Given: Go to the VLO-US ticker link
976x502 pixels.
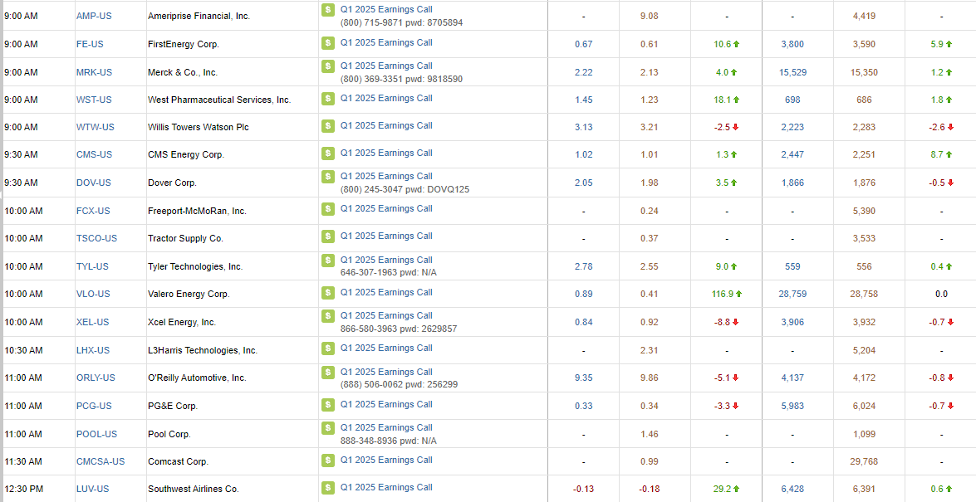Looking at the screenshot, I should 93,294.
